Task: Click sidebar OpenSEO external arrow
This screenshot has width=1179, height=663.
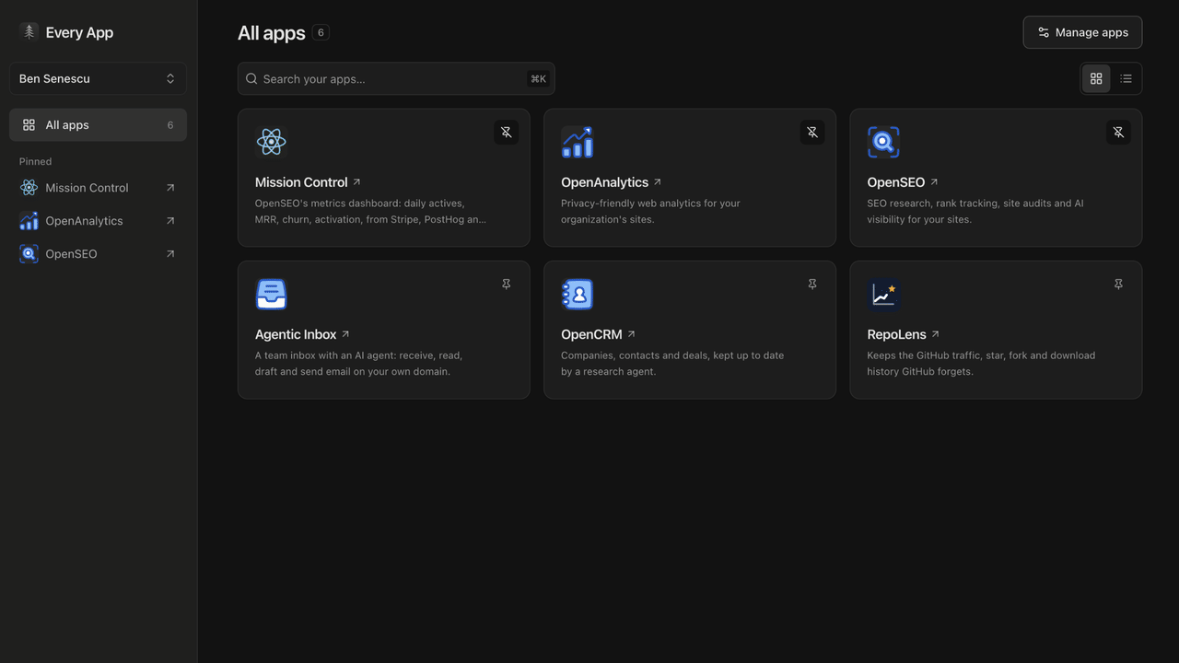Action: pyautogui.click(x=169, y=254)
